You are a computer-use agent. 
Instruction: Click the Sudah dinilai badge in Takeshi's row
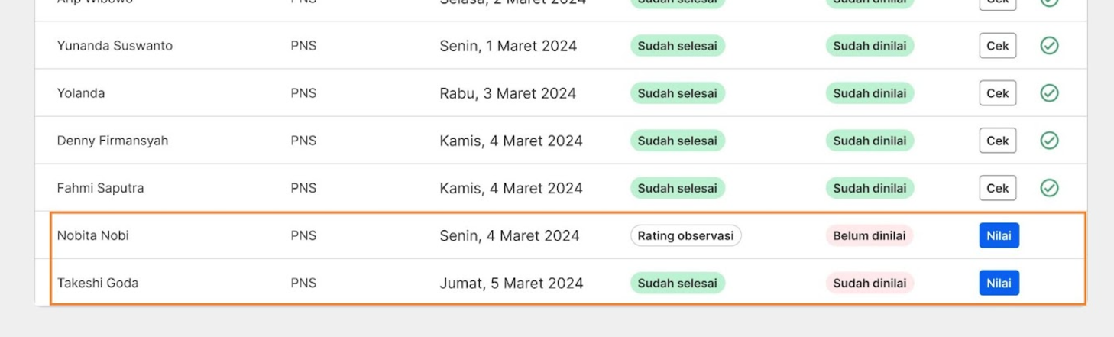(870, 283)
